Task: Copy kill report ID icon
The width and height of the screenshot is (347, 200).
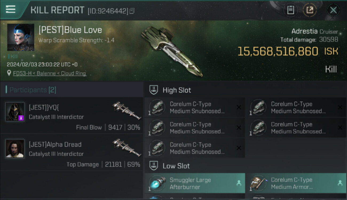Action: coord(132,11)
